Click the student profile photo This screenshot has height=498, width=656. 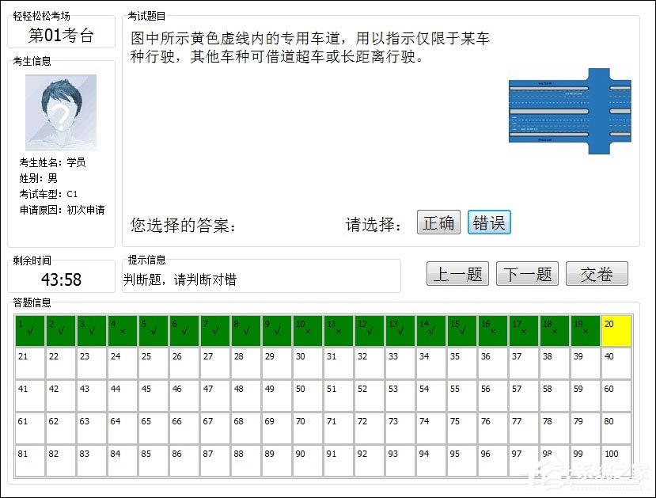62,112
